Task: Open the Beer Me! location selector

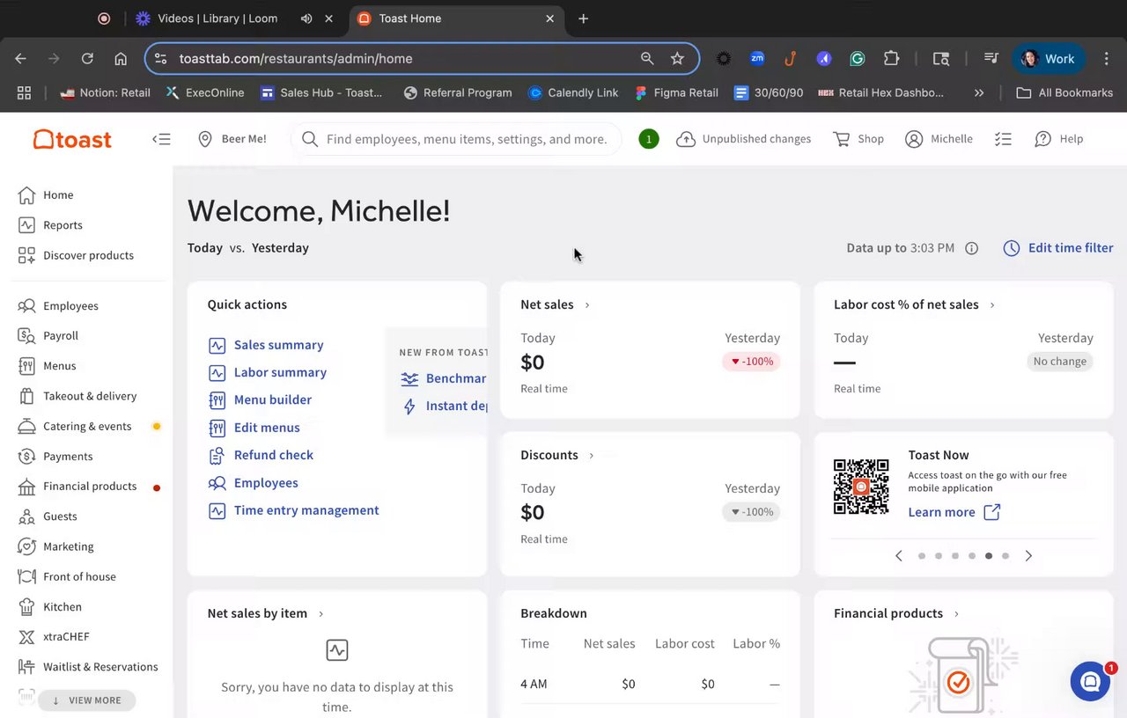Action: coord(232,139)
